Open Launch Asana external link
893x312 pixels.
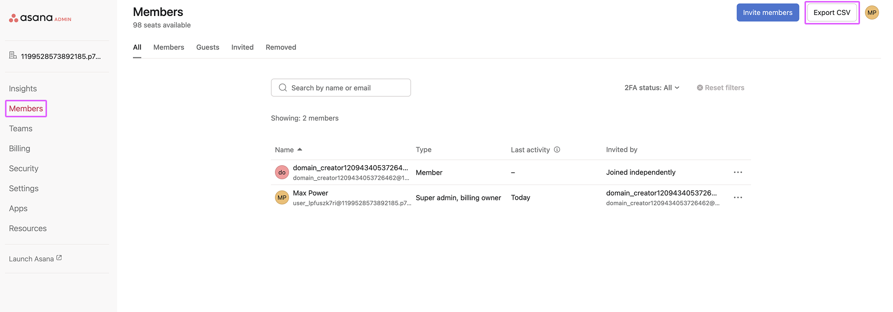coord(35,259)
